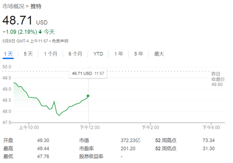Screen dimensions: 233x163
Task: View the 5 年 price chart
Action: 139,54
